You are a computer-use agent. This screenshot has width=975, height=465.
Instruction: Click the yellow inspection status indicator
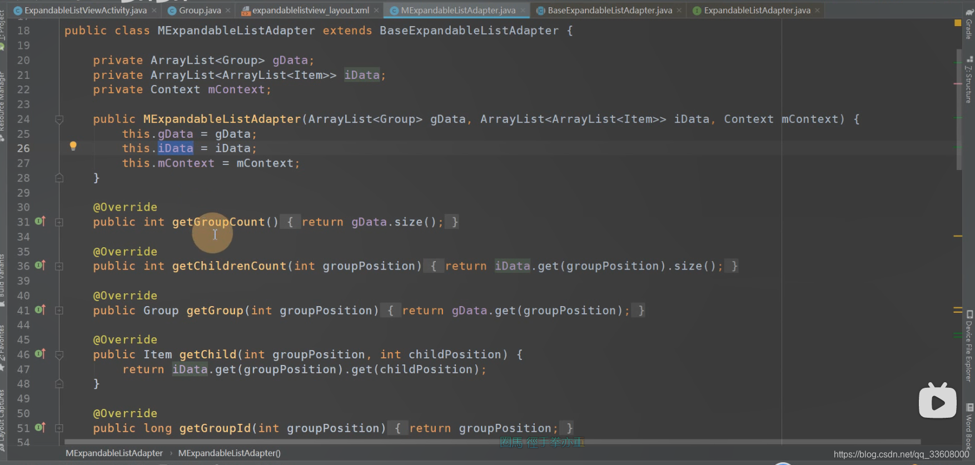click(x=958, y=23)
